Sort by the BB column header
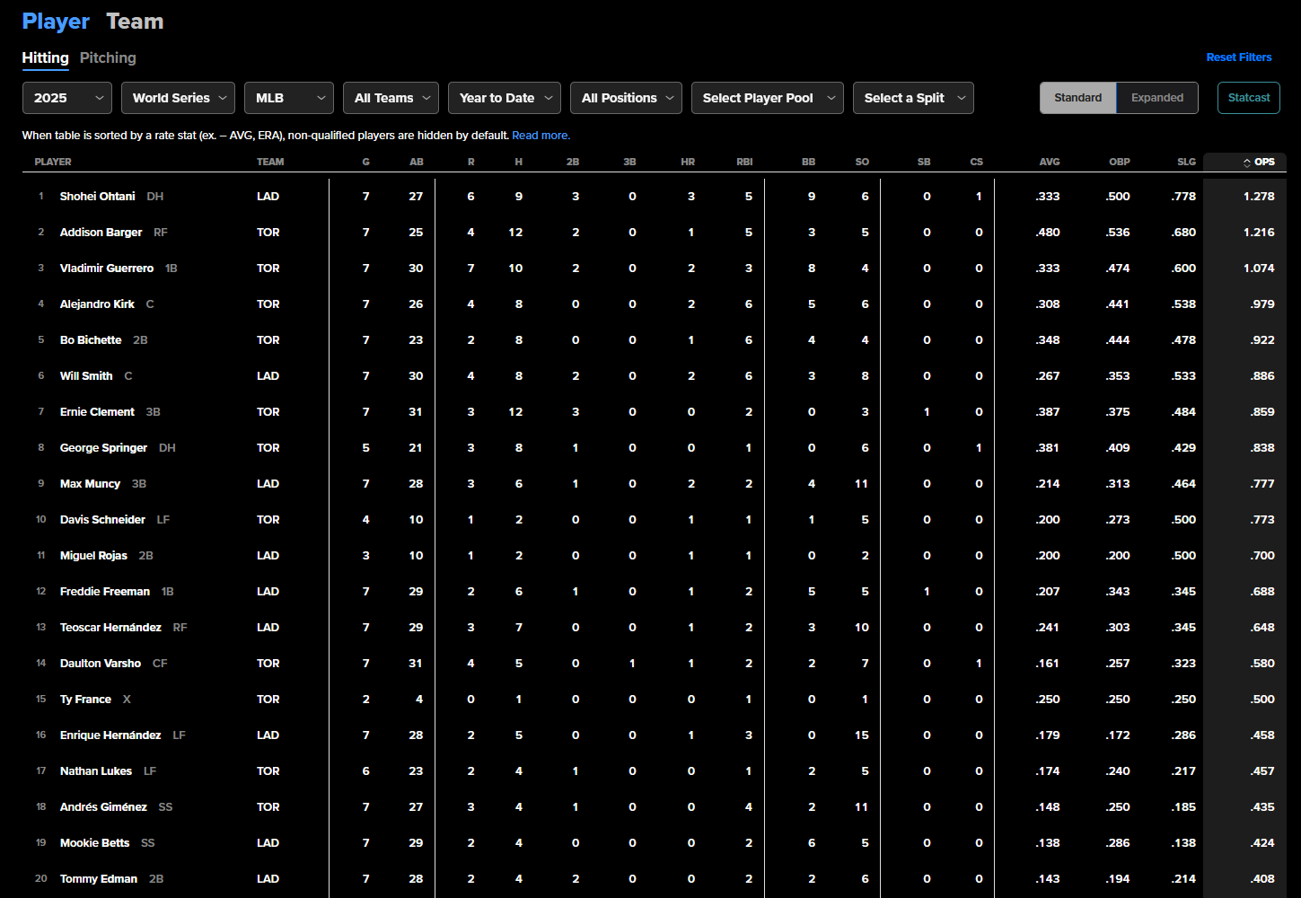The height and width of the screenshot is (898, 1301). click(809, 163)
